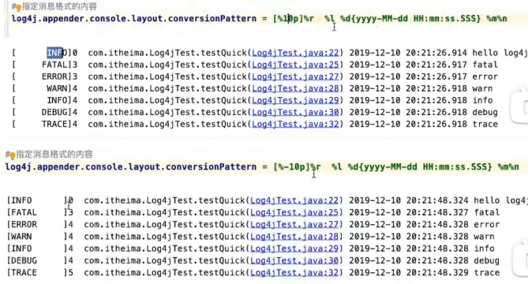Screen dimensions: 532x284
Task: Open Log4jTest.java:22 link in the 20:21:48.324 row
Action: (294, 200)
